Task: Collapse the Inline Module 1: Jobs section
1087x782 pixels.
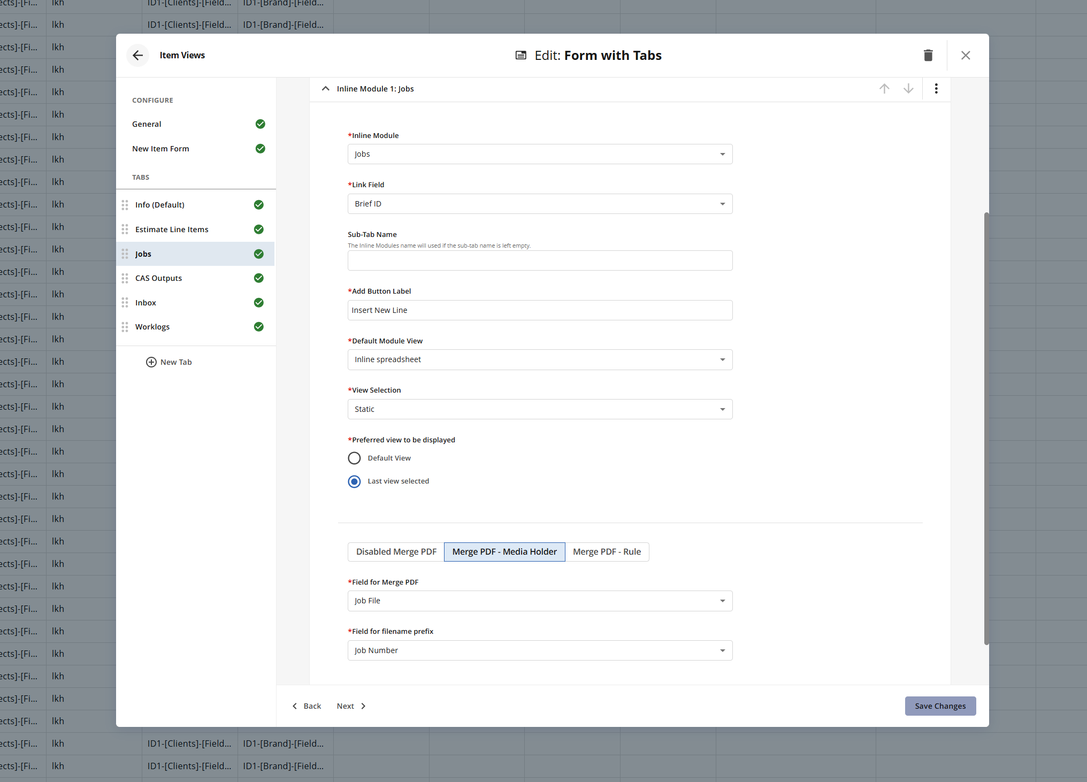Action: (325, 88)
